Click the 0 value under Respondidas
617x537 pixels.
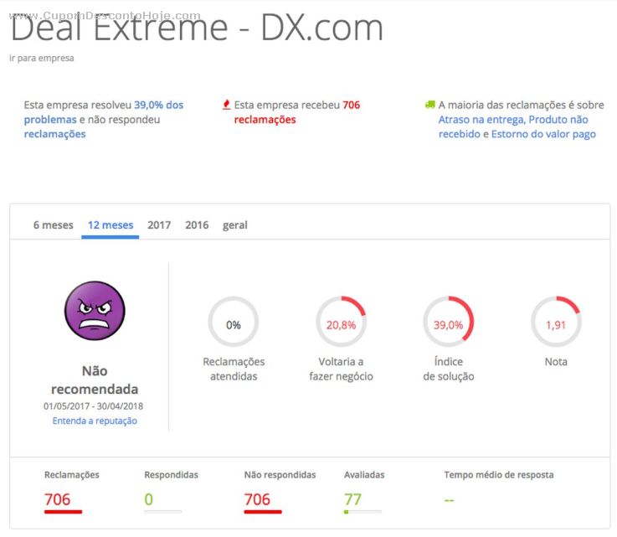point(148,499)
